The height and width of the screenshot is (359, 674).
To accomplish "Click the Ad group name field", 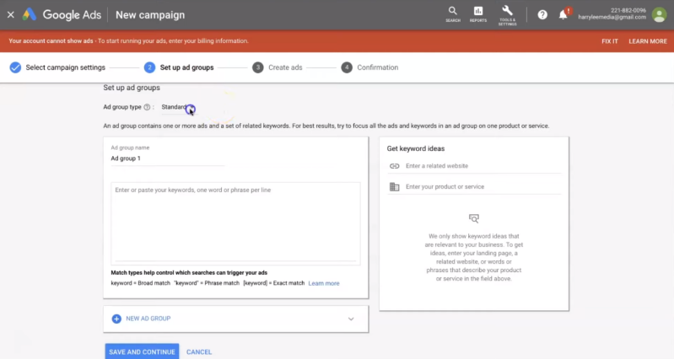I will pos(167,158).
